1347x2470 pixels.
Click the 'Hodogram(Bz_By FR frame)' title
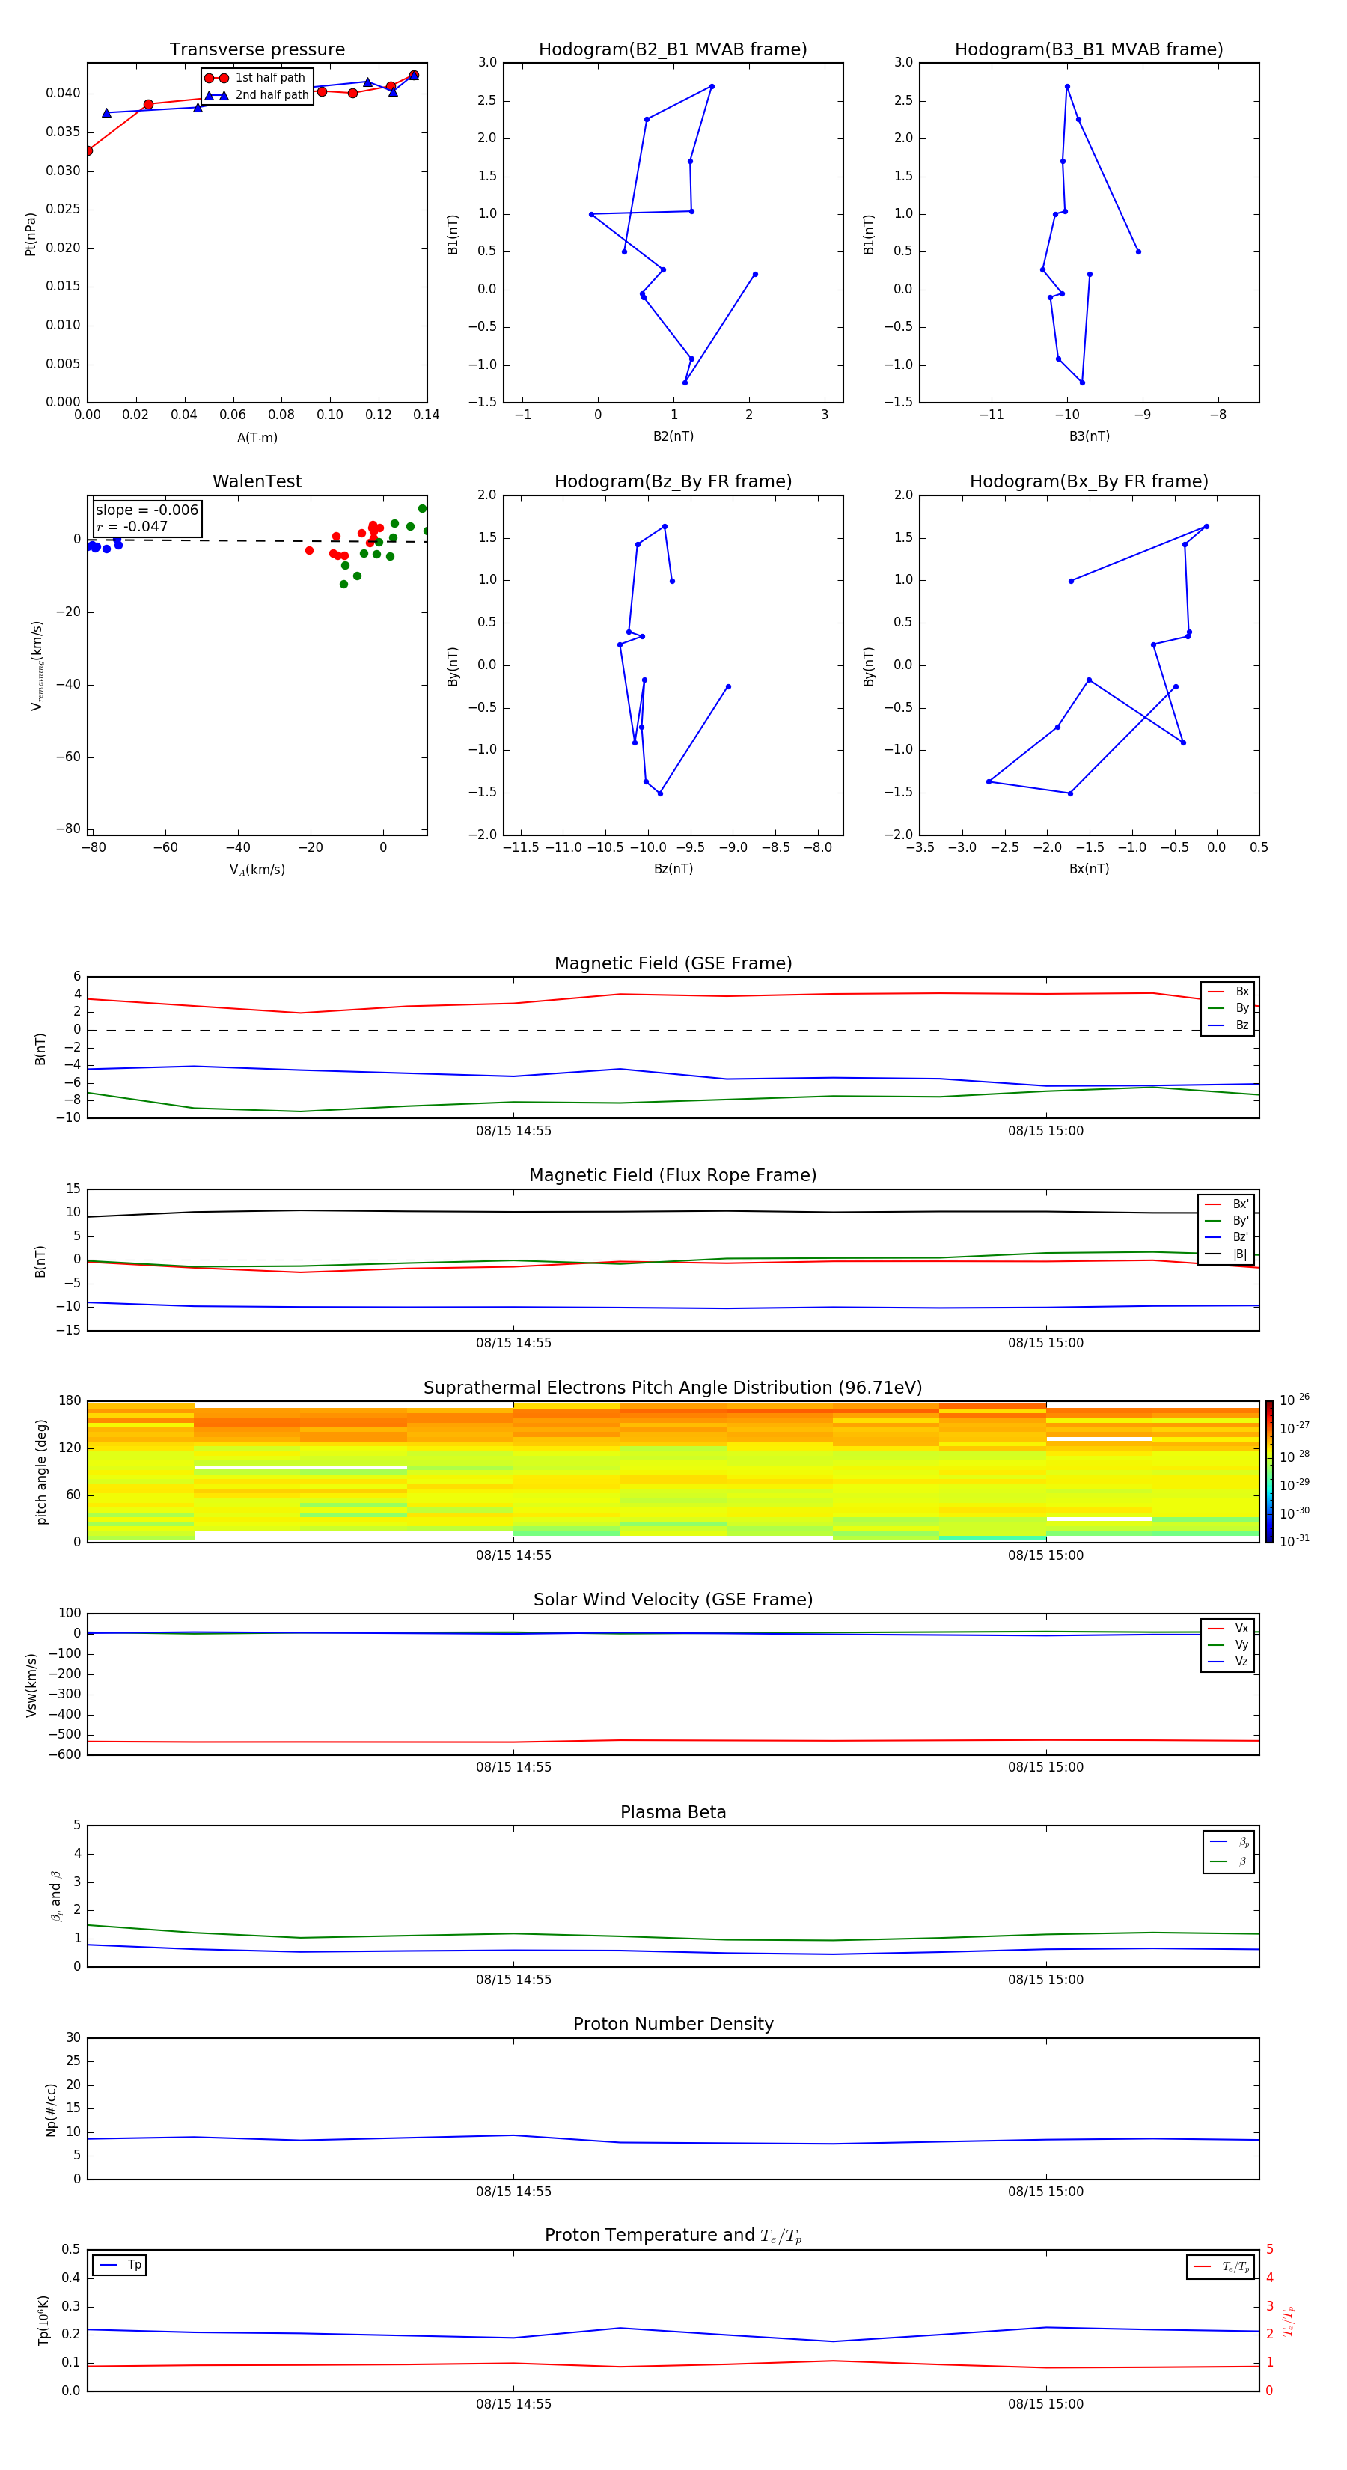click(x=673, y=481)
